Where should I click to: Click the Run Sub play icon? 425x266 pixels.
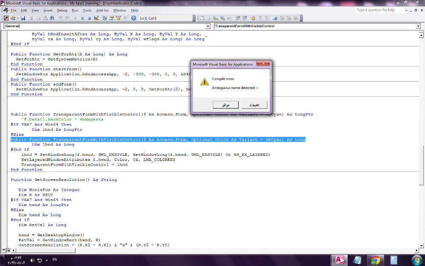[x=76, y=18]
